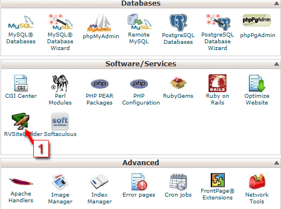Click the Apache Handlers feather icon

[21, 181]
